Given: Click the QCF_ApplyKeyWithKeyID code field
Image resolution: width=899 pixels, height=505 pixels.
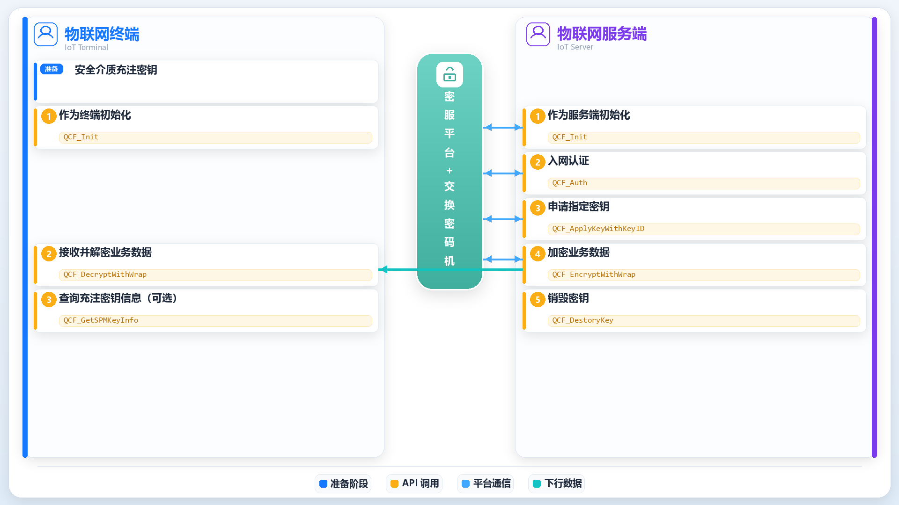Looking at the screenshot, I should coord(704,229).
